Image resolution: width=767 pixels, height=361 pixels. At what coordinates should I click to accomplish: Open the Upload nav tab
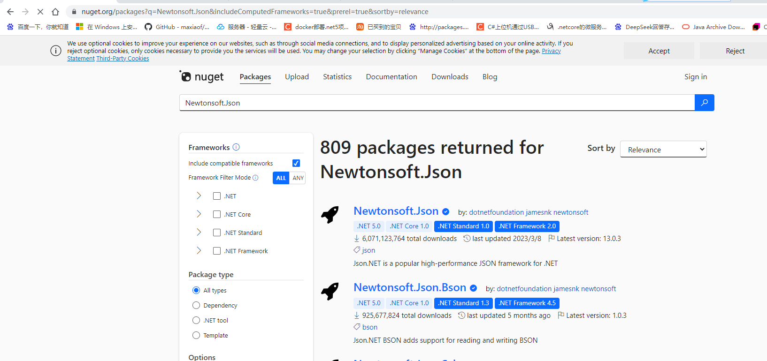(x=297, y=77)
